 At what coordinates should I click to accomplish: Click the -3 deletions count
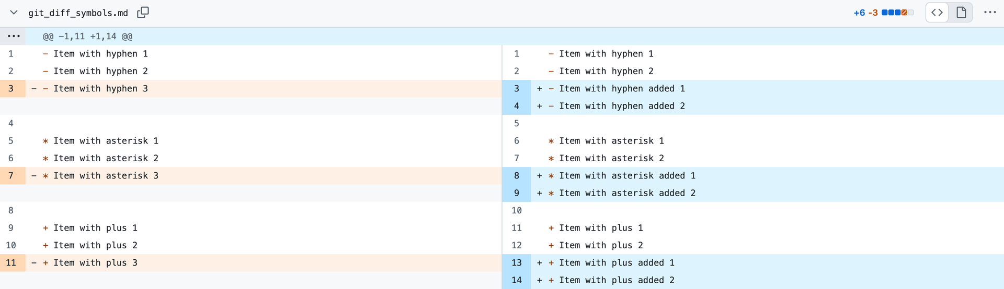coord(873,13)
